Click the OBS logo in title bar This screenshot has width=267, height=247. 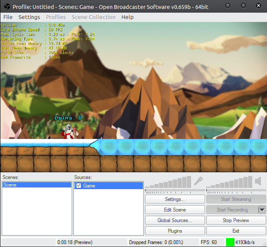[7, 6]
